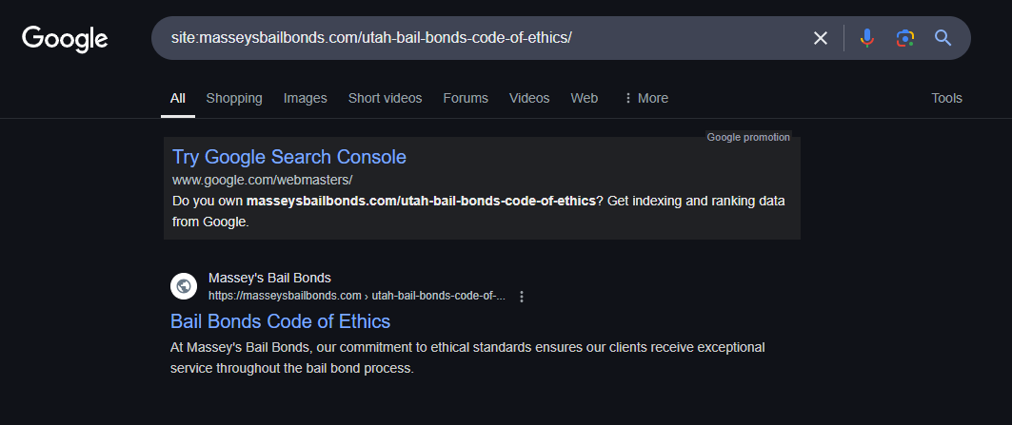Image resolution: width=1012 pixels, height=425 pixels.
Task: Click the Google promotion label
Action: (748, 137)
